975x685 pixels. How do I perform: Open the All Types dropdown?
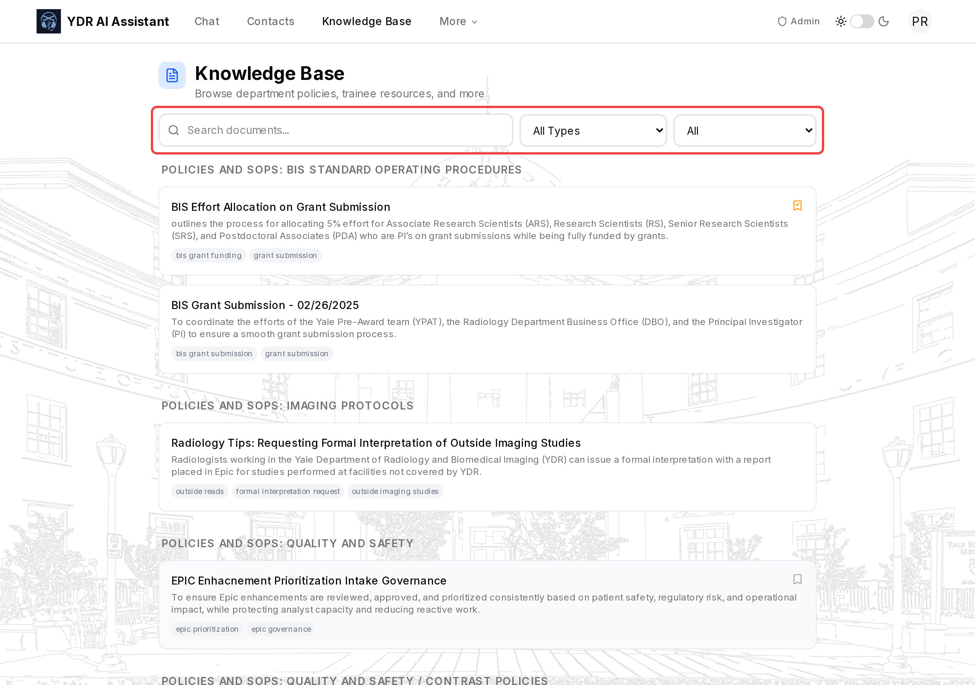[x=593, y=131]
